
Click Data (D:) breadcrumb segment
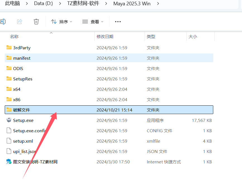point(43,3)
